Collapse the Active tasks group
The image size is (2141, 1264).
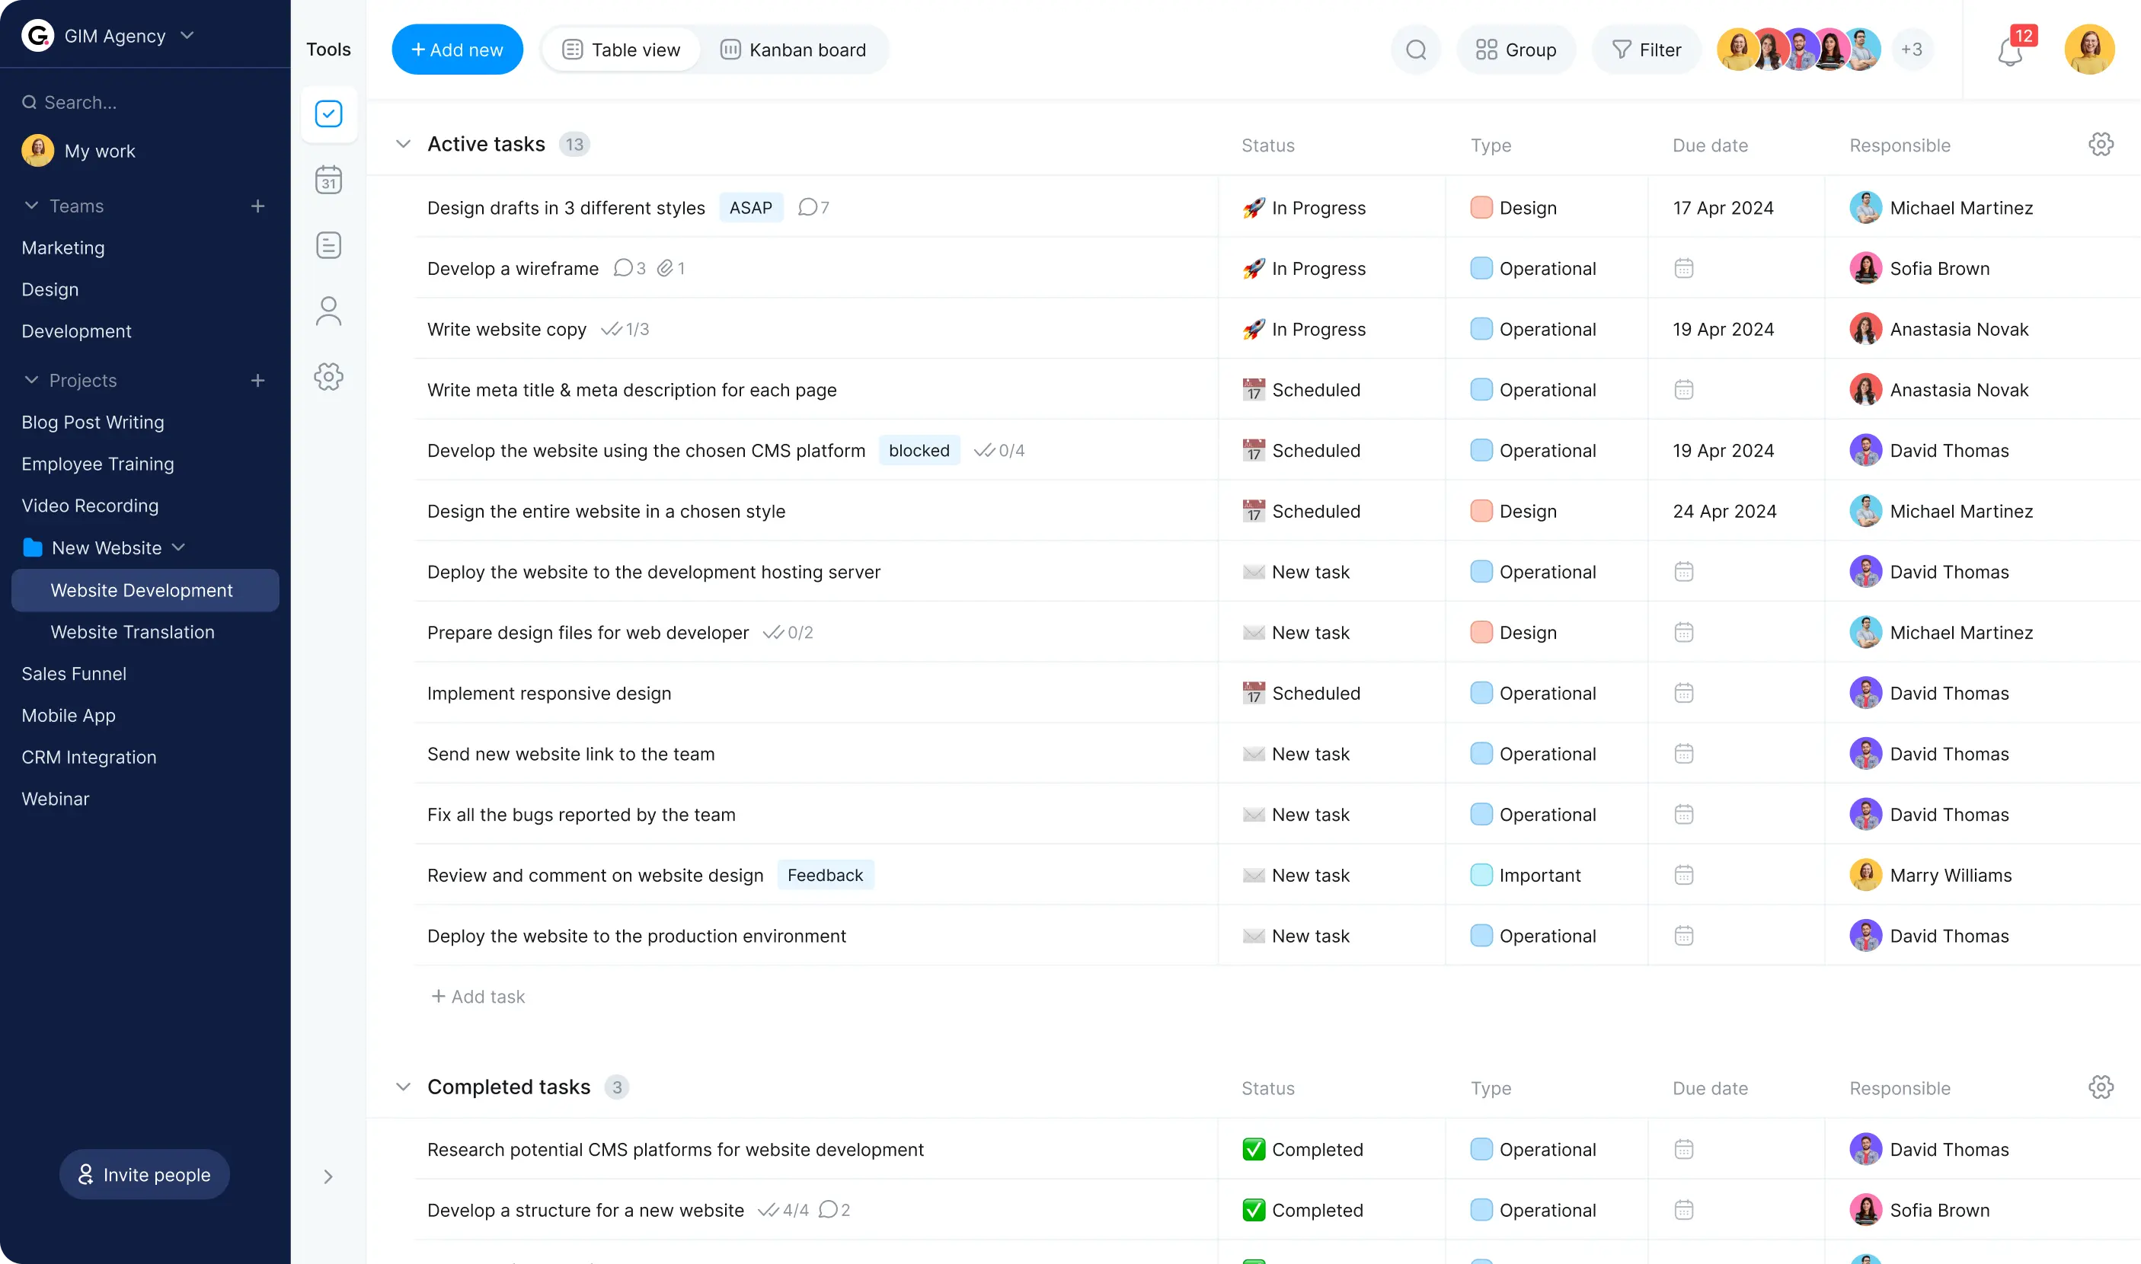404,144
